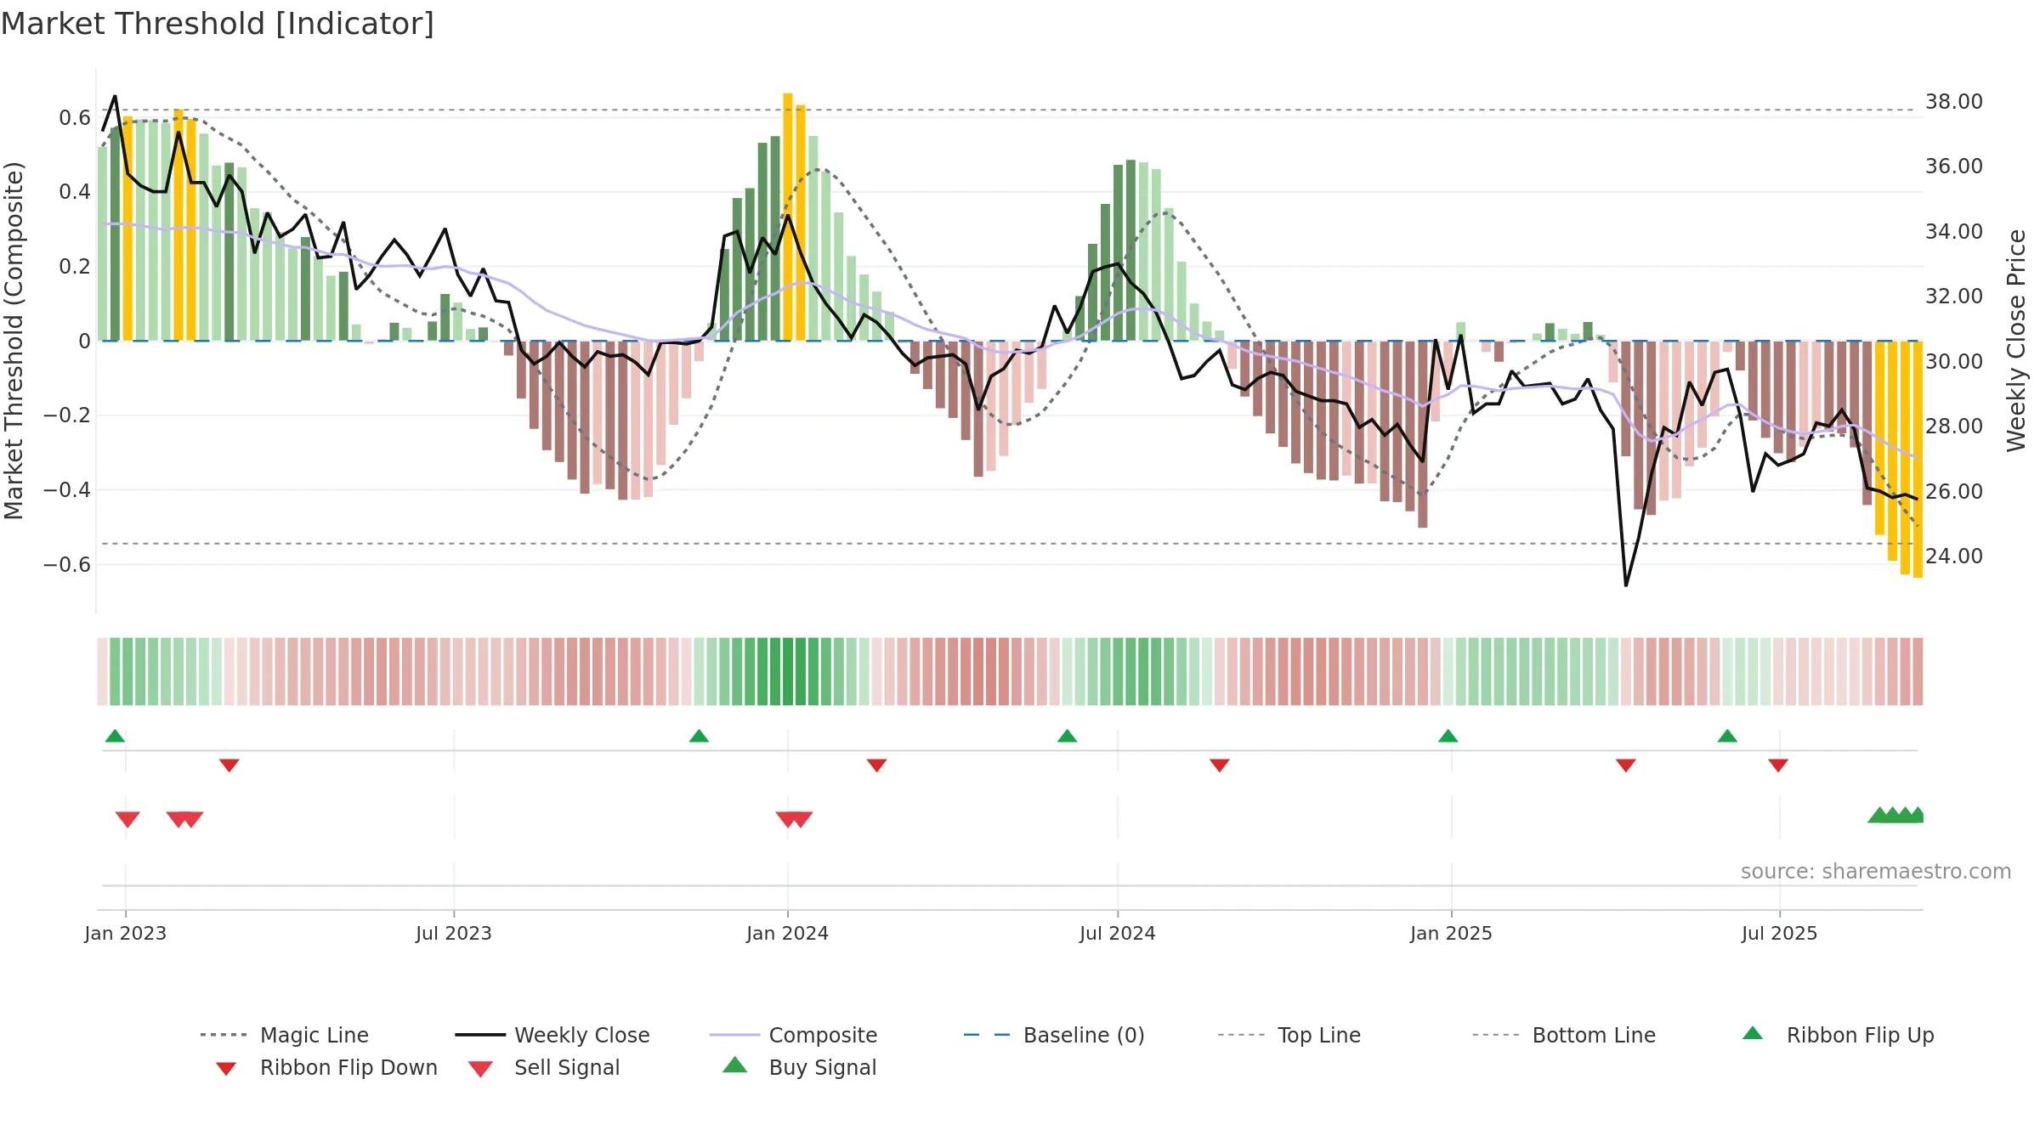Image resolution: width=2040 pixels, height=1147 pixels.
Task: Click the ribbon flip down marker in early 2023
Action: (x=229, y=766)
